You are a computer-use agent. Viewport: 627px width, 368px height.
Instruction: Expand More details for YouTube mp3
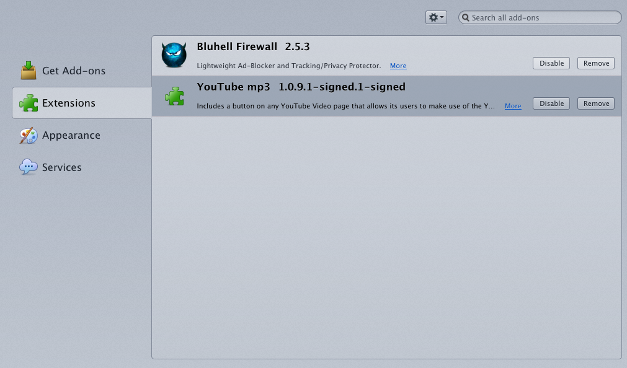point(513,106)
